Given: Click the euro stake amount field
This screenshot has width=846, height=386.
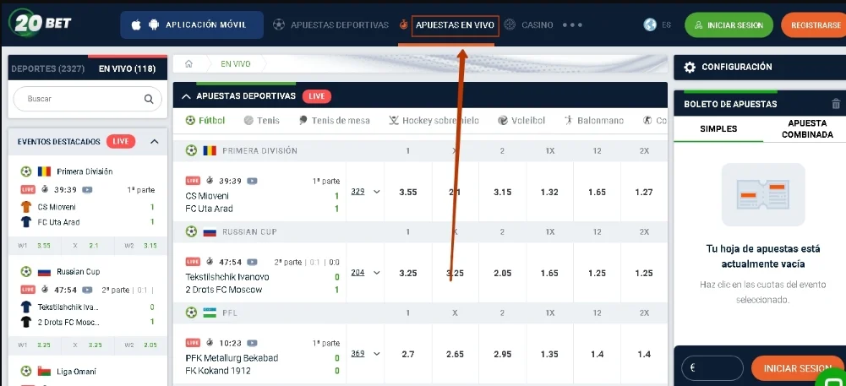Looking at the screenshot, I should click(x=712, y=368).
